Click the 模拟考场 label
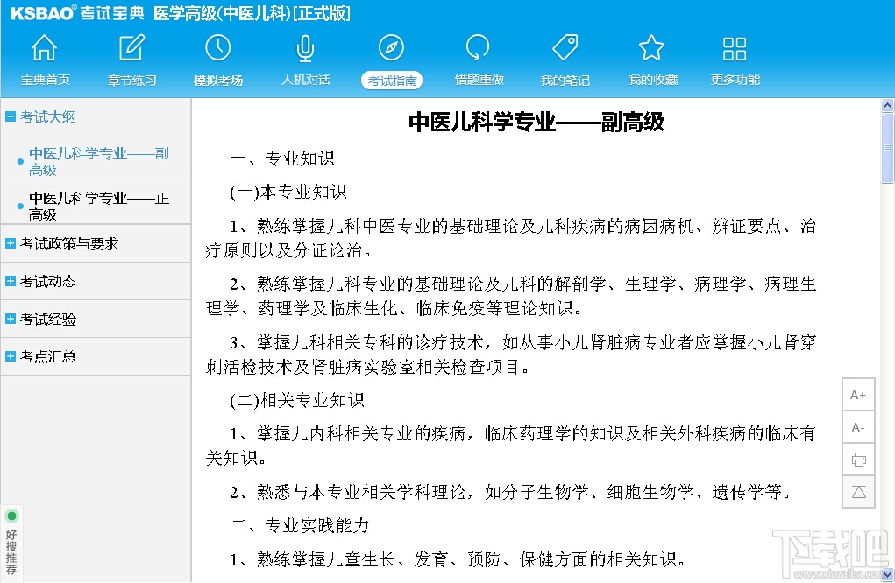This screenshot has width=895, height=583. click(218, 80)
